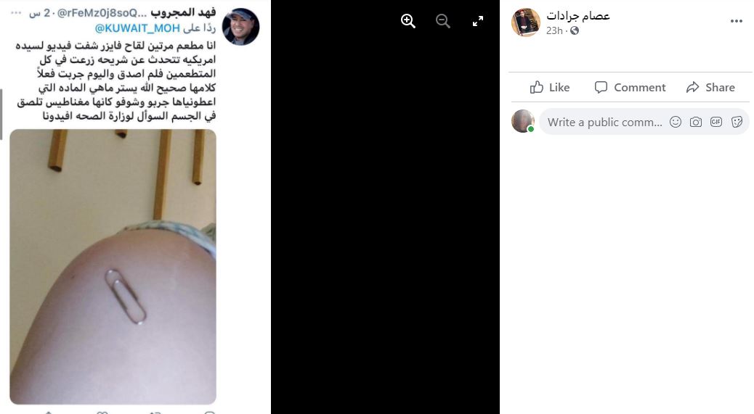Click tweet author's avatar
The width and height of the screenshot is (754, 414).
(x=241, y=27)
